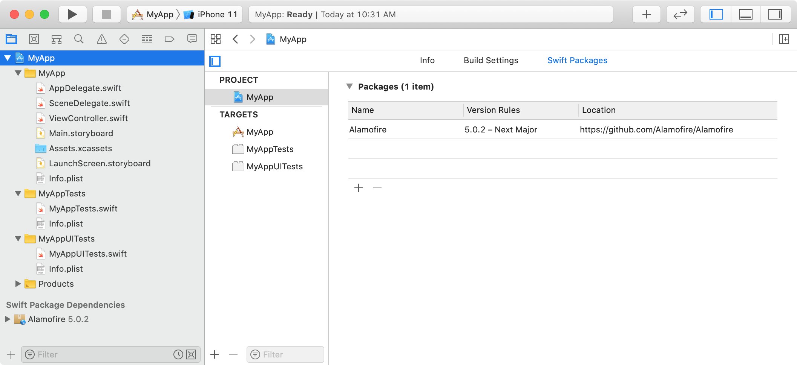Collapse the Packages (1 item) section
The height and width of the screenshot is (365, 797).
[349, 87]
